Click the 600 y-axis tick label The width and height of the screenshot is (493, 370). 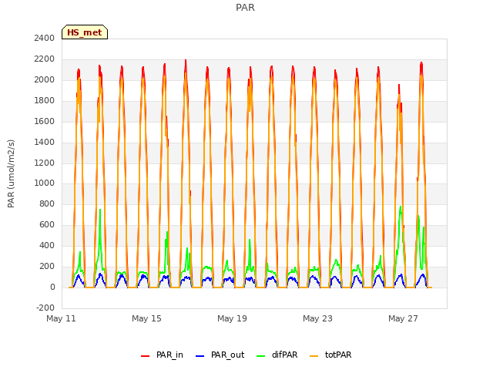pyautogui.click(x=47, y=224)
